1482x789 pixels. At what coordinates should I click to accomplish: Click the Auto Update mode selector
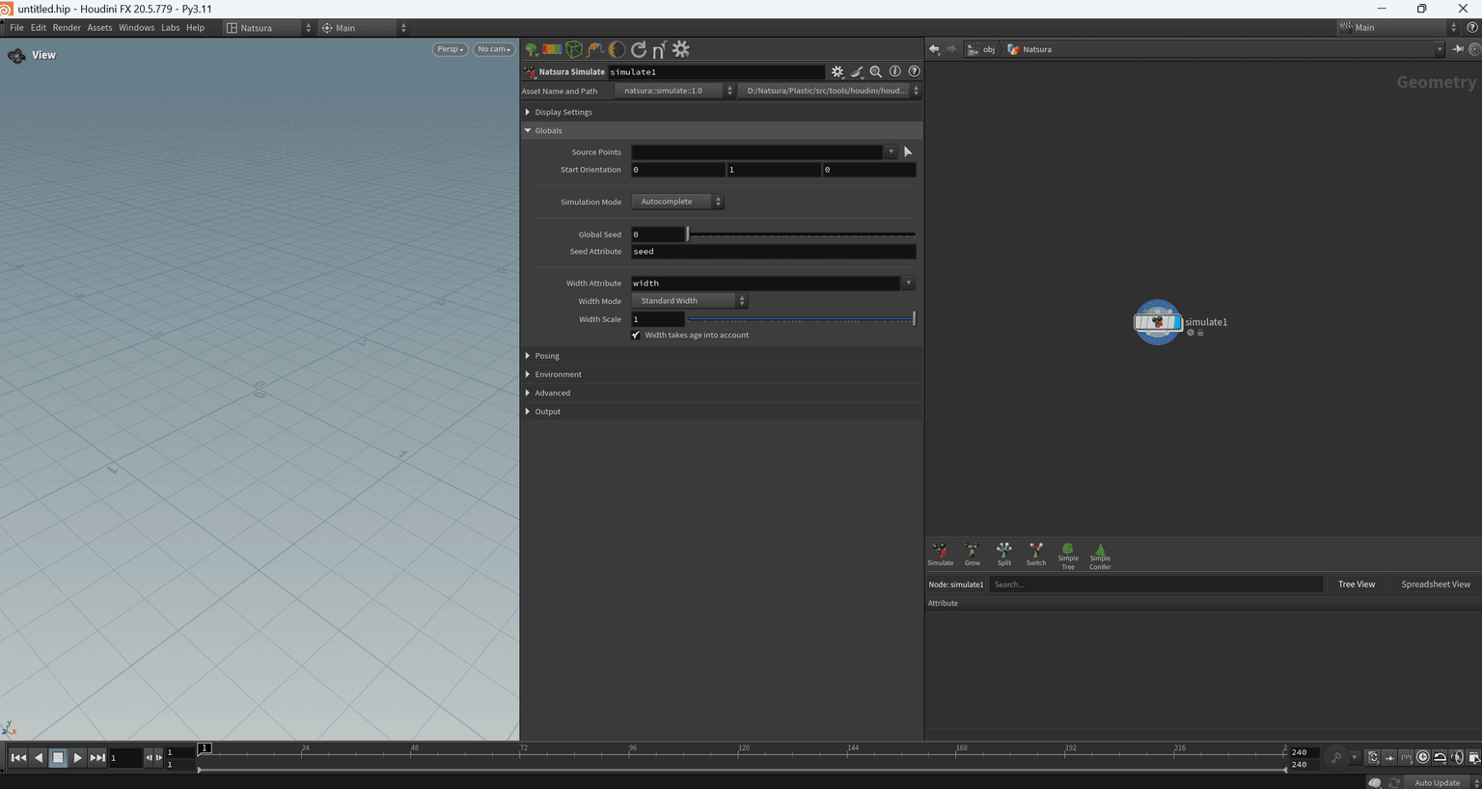click(1437, 782)
